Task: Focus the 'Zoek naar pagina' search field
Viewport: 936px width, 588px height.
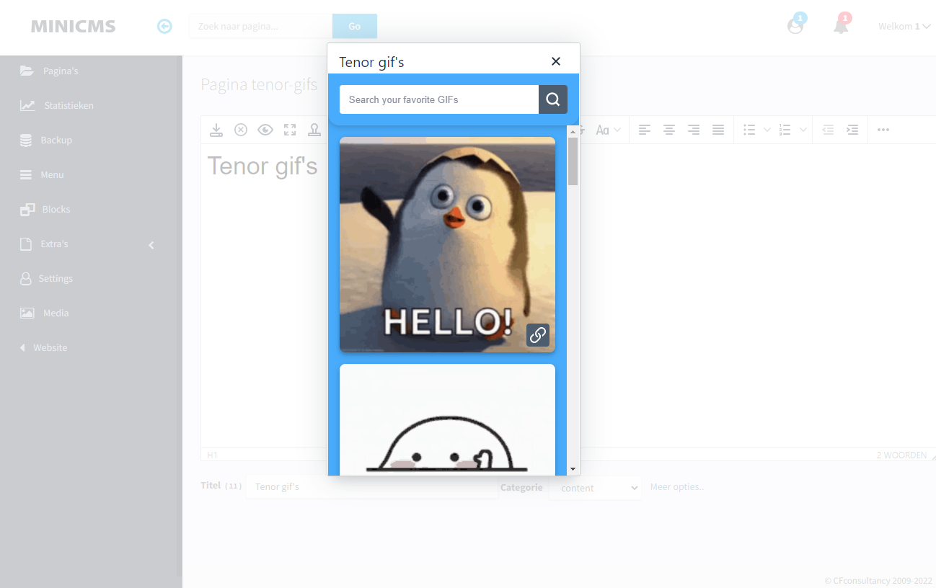Action: (x=261, y=26)
